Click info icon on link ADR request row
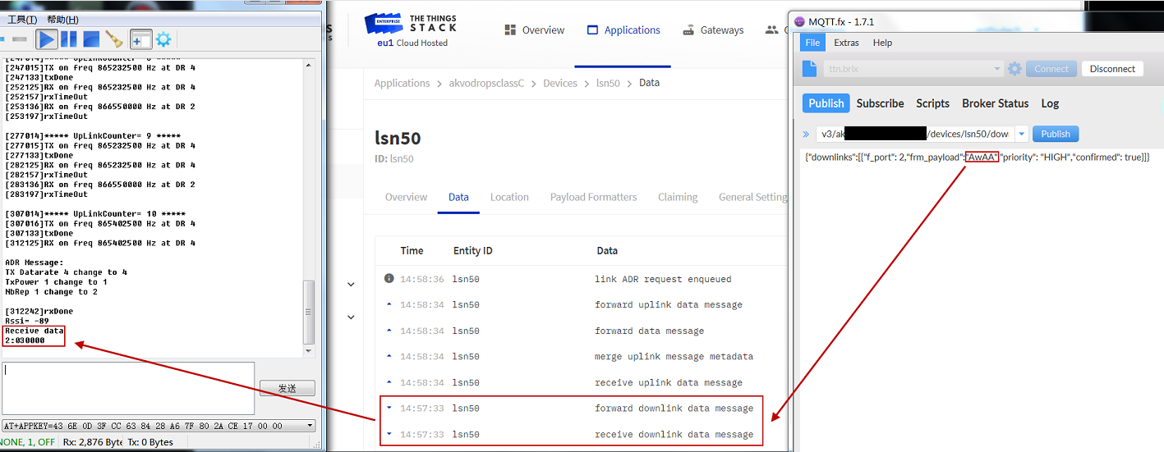 point(389,279)
